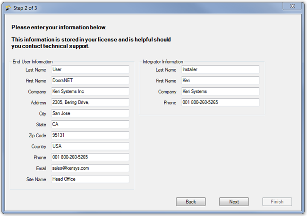The width and height of the screenshot is (307, 216).
Task: Click the Site Name field
Action: [90, 179]
